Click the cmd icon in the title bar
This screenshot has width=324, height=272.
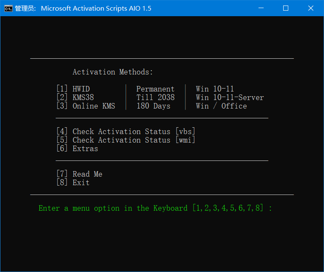pos(9,9)
